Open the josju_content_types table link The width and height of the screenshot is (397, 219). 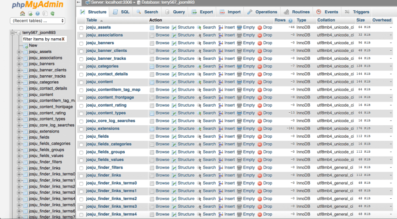point(106,113)
